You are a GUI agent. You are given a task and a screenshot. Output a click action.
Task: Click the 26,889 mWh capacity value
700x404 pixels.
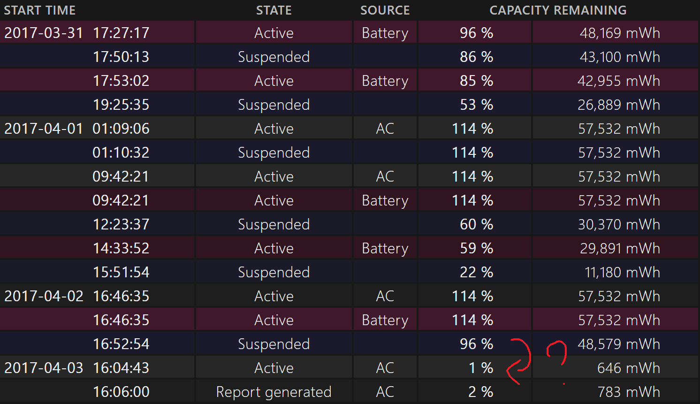click(x=618, y=105)
